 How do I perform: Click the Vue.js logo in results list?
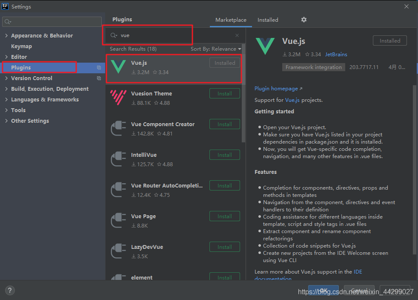coord(118,67)
